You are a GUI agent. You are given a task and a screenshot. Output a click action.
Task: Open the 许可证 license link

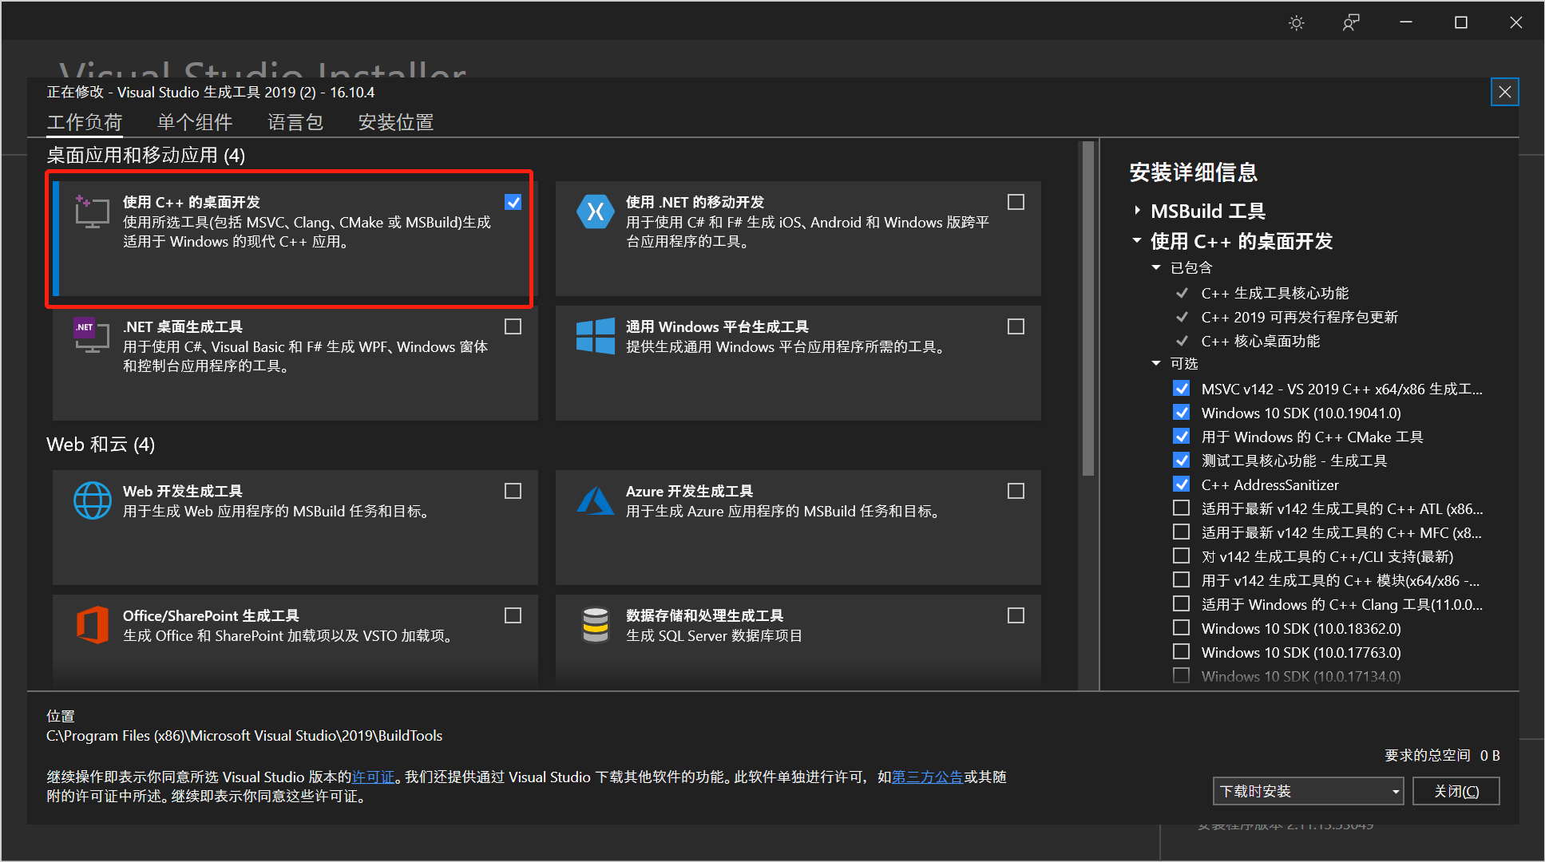(373, 777)
